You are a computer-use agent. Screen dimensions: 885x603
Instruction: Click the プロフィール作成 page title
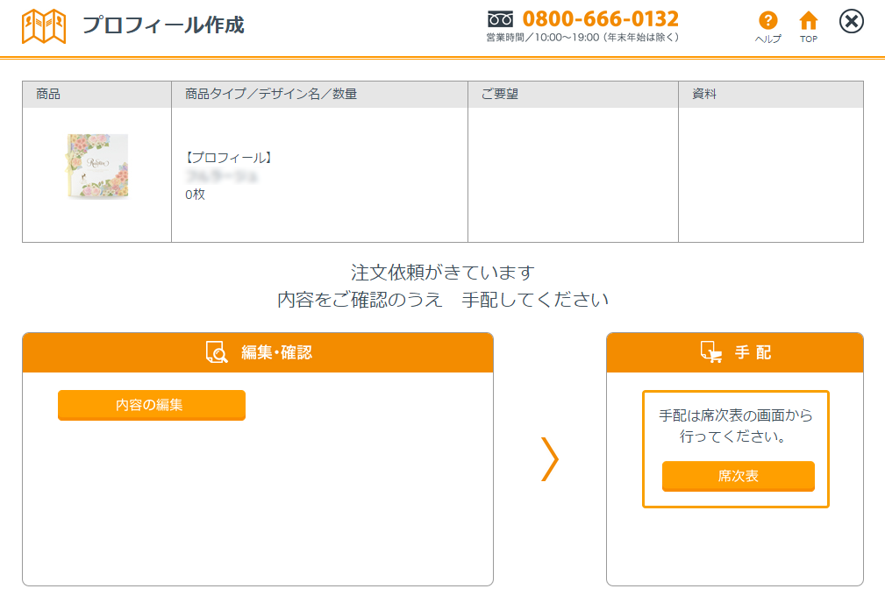(163, 25)
